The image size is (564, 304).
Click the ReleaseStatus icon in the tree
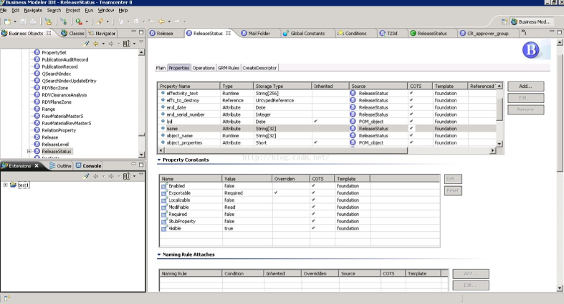[37, 151]
